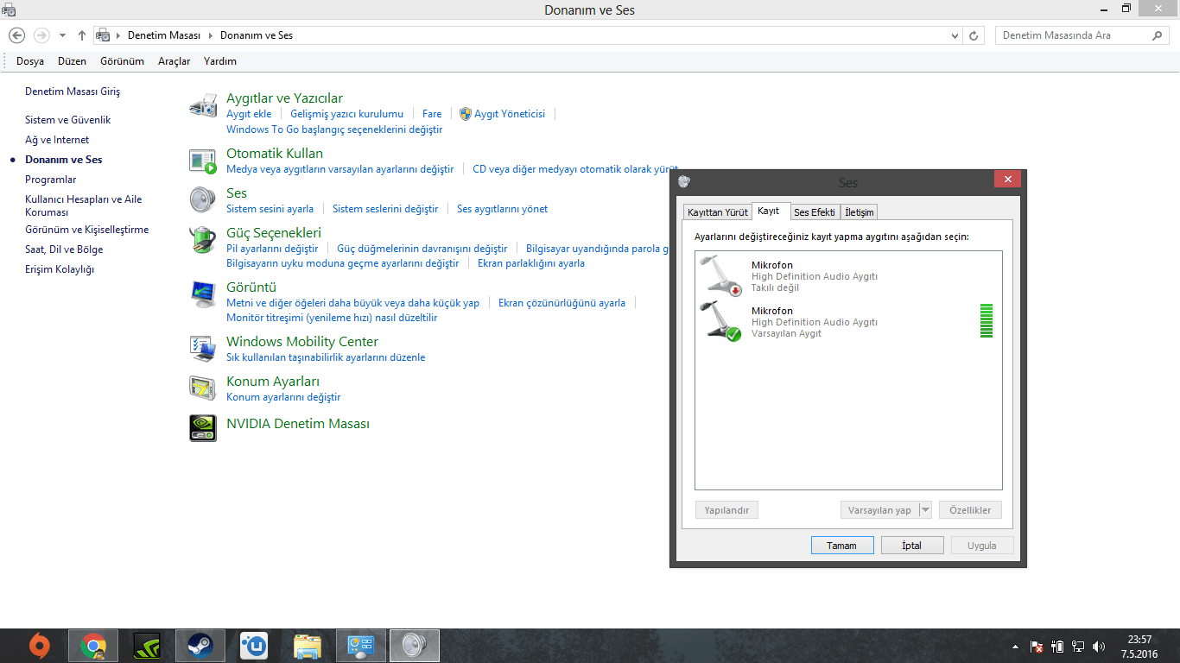Image resolution: width=1180 pixels, height=663 pixels.
Task: Click the Forward navigation arrow
Action: pyautogui.click(x=41, y=35)
